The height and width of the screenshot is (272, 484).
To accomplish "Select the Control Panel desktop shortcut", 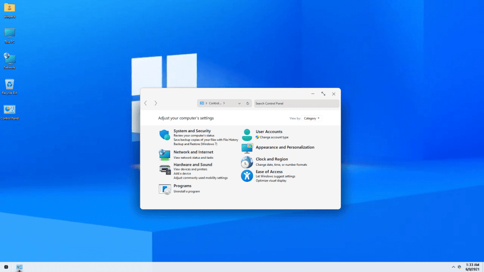I will click(9, 112).
